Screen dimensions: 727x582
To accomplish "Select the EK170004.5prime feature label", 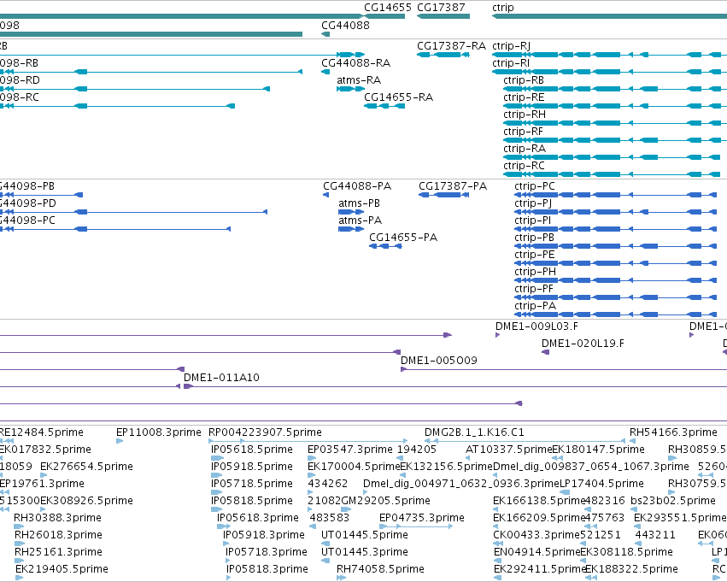I will click(354, 467).
